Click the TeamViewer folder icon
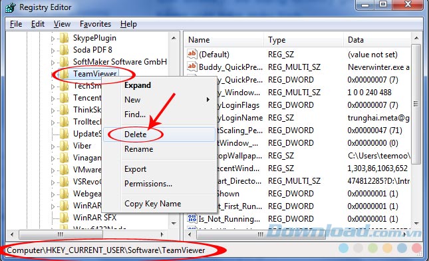Screen dimensions: 429x261 click(x=64, y=74)
